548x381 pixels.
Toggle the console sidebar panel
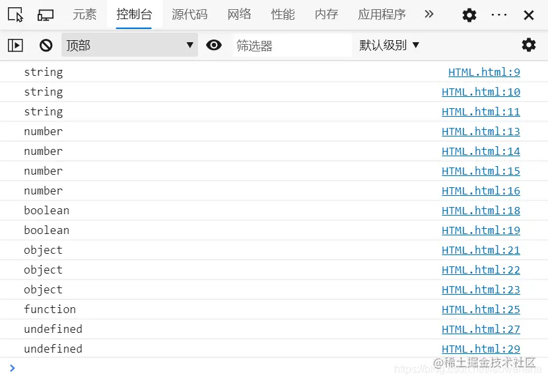click(x=15, y=45)
